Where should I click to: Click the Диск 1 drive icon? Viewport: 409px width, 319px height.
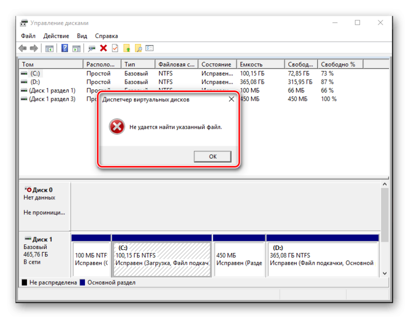(28, 238)
